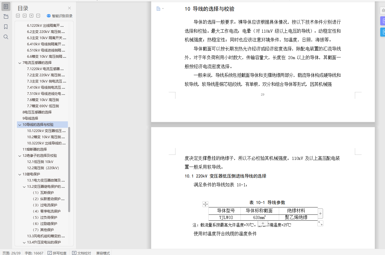Collapse outline node 13.4升压变电站的保护
Screen dimensions: 385x255
tap(24, 242)
